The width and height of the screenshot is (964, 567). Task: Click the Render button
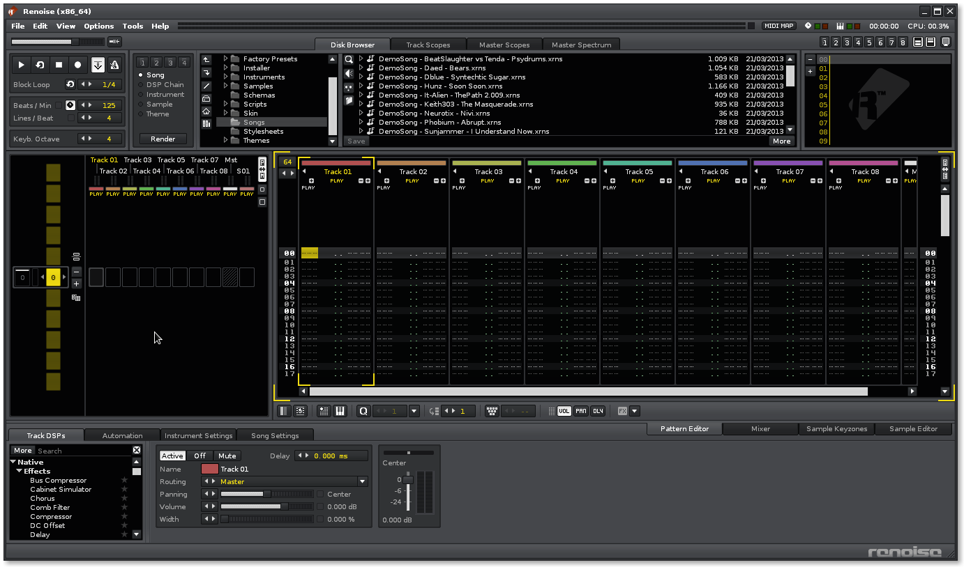click(163, 139)
